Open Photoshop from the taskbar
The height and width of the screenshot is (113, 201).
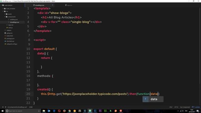point(95,111)
